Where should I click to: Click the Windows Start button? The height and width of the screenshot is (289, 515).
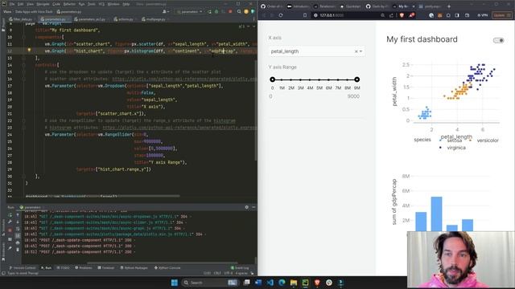point(175,283)
